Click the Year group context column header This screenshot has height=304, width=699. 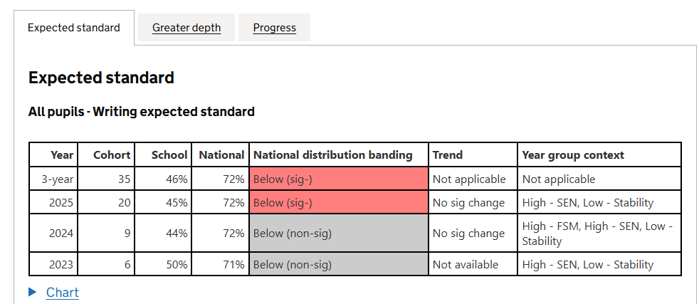[x=573, y=154]
